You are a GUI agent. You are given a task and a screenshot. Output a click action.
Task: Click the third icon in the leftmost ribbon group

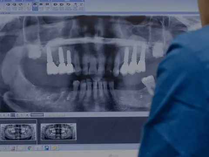[x=20, y=5]
